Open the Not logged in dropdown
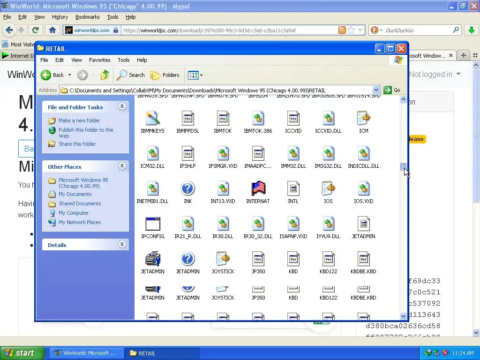Viewport: 480px width, 360px height. tap(435, 74)
